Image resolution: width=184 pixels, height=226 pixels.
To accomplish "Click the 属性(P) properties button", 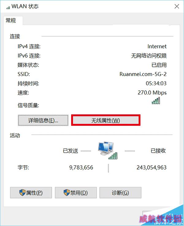I will (31, 193).
